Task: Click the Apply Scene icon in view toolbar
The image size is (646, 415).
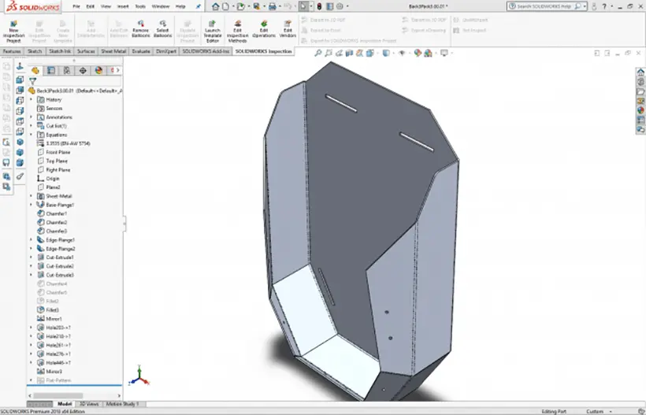Action: (x=428, y=53)
